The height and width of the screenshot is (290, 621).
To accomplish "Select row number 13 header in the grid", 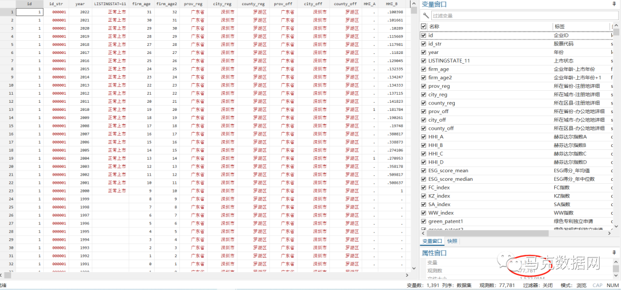I will [x=7, y=109].
